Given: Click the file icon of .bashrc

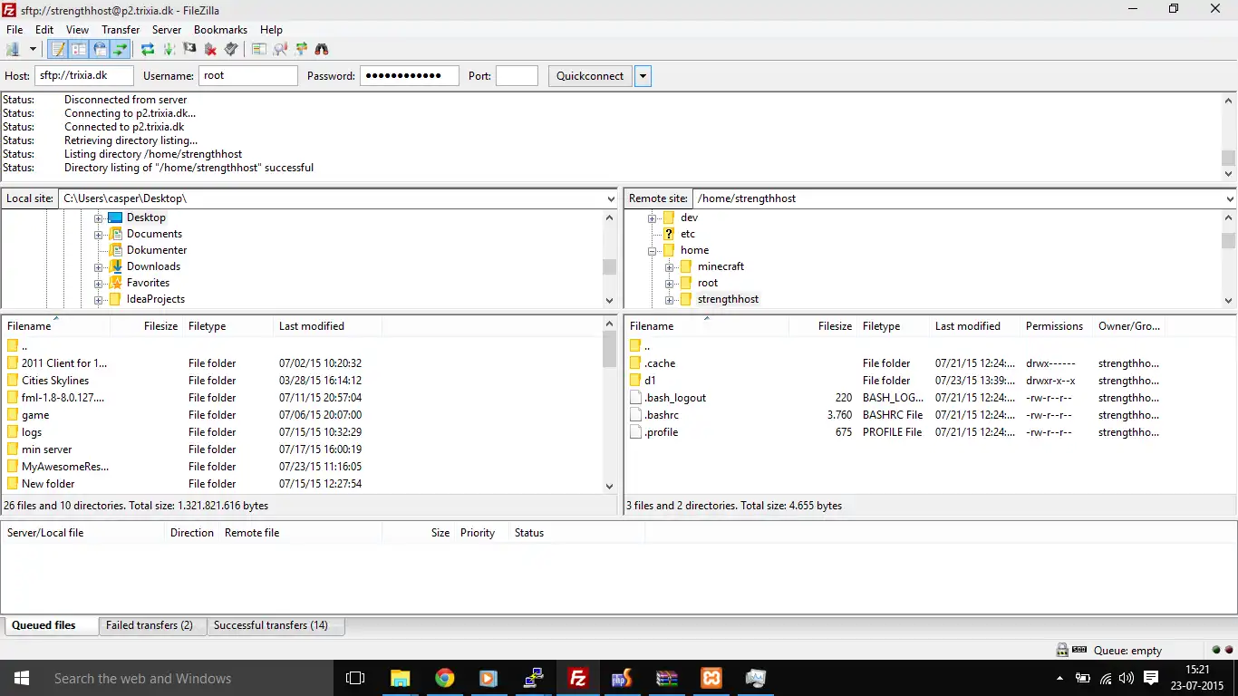Looking at the screenshot, I should 635,415.
